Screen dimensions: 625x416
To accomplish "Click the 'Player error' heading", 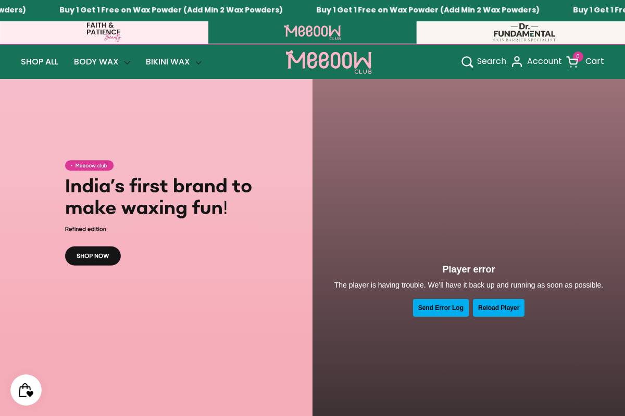I will point(469,269).
